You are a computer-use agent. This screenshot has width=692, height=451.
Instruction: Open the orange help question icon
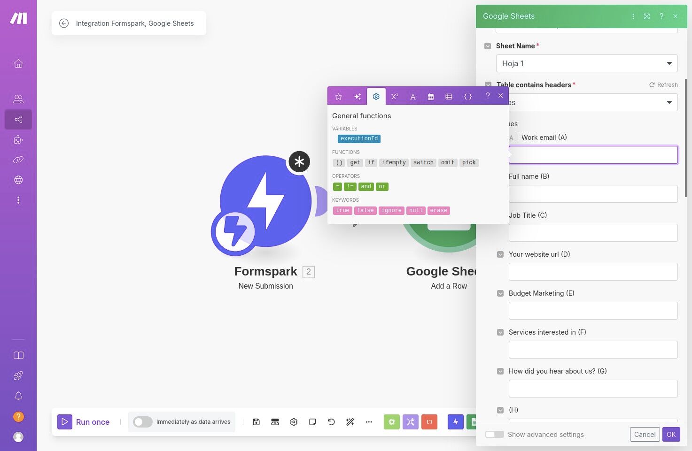pyautogui.click(x=18, y=417)
